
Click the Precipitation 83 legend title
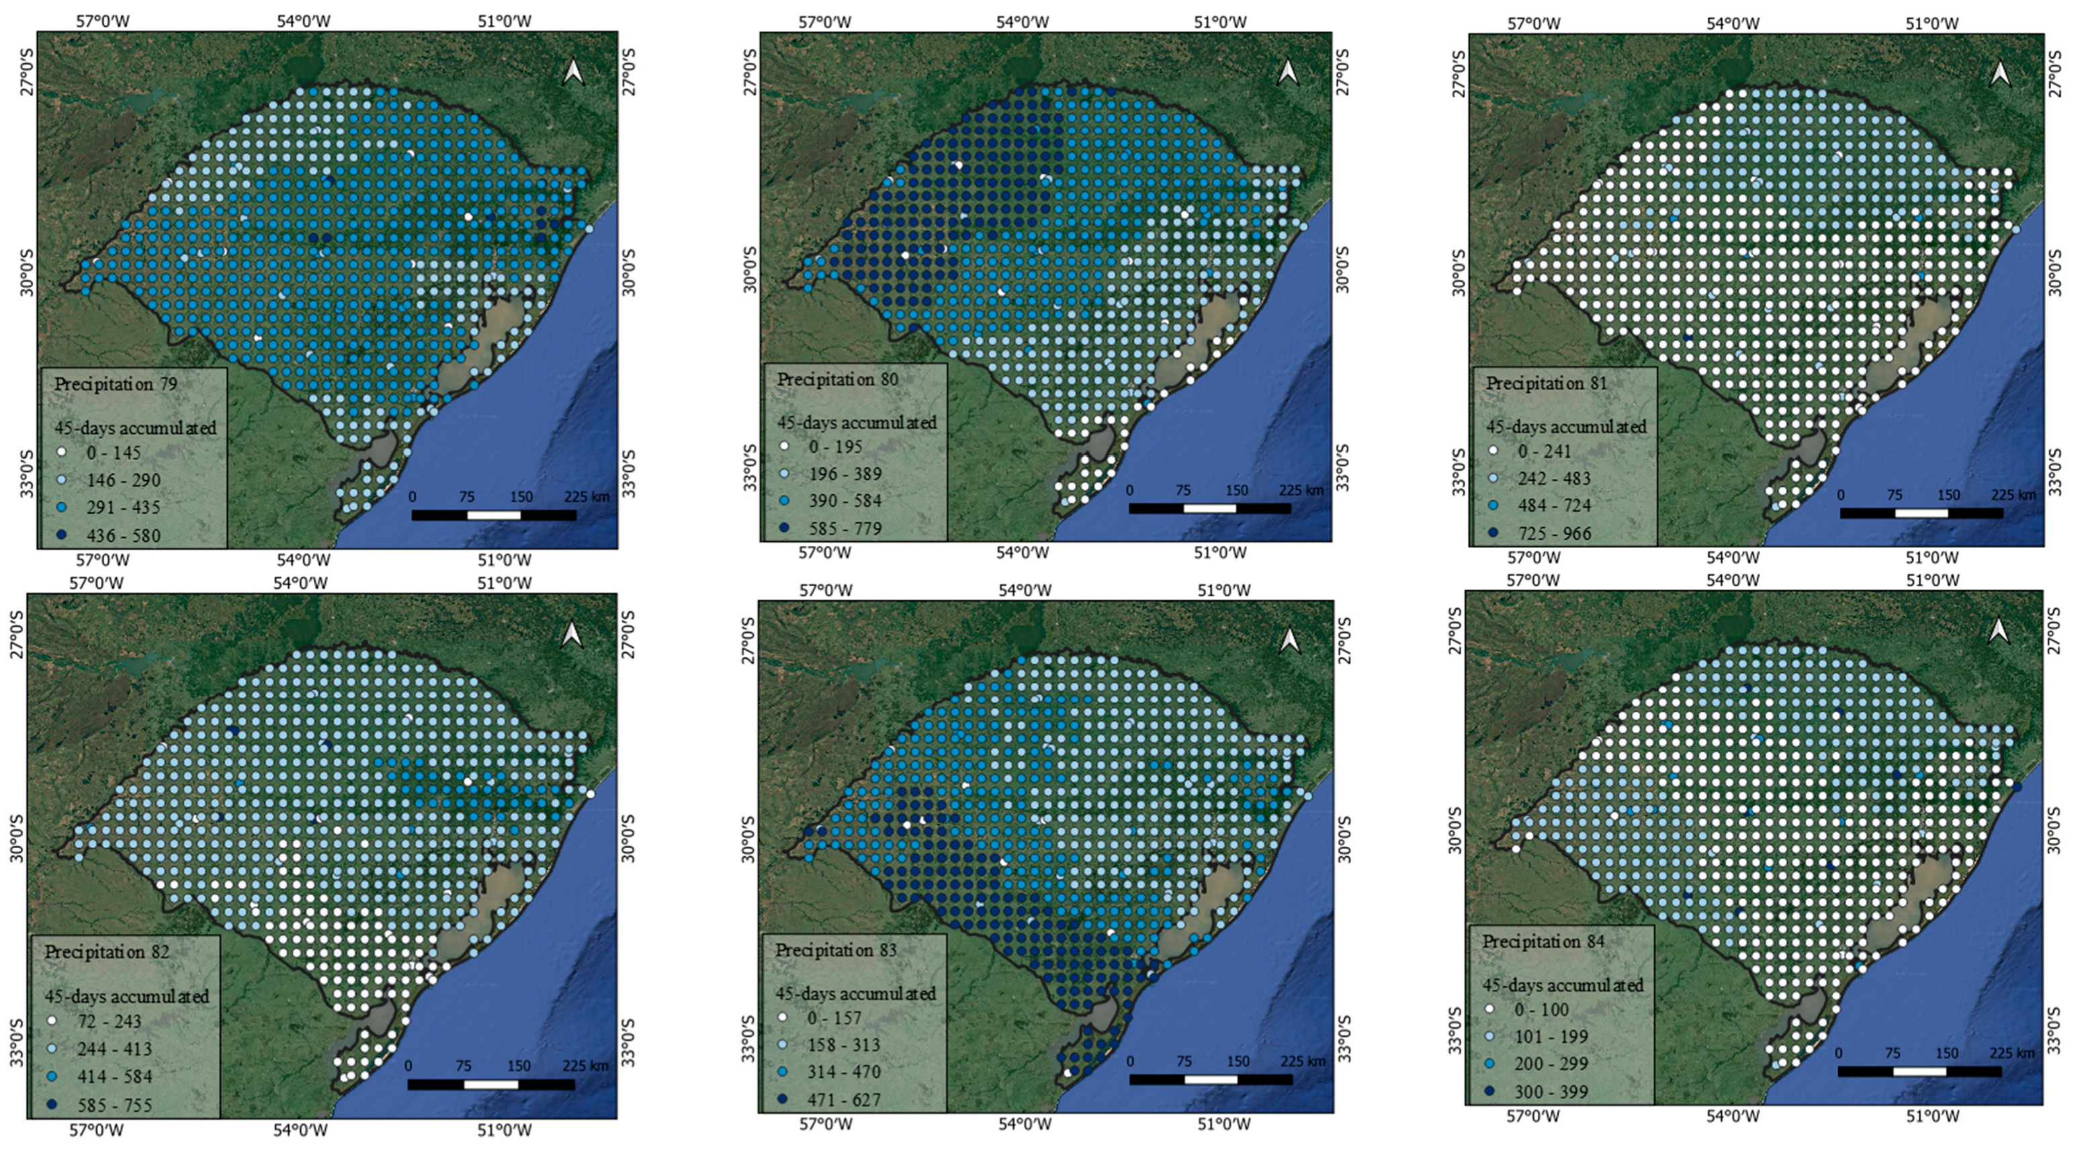836,950
